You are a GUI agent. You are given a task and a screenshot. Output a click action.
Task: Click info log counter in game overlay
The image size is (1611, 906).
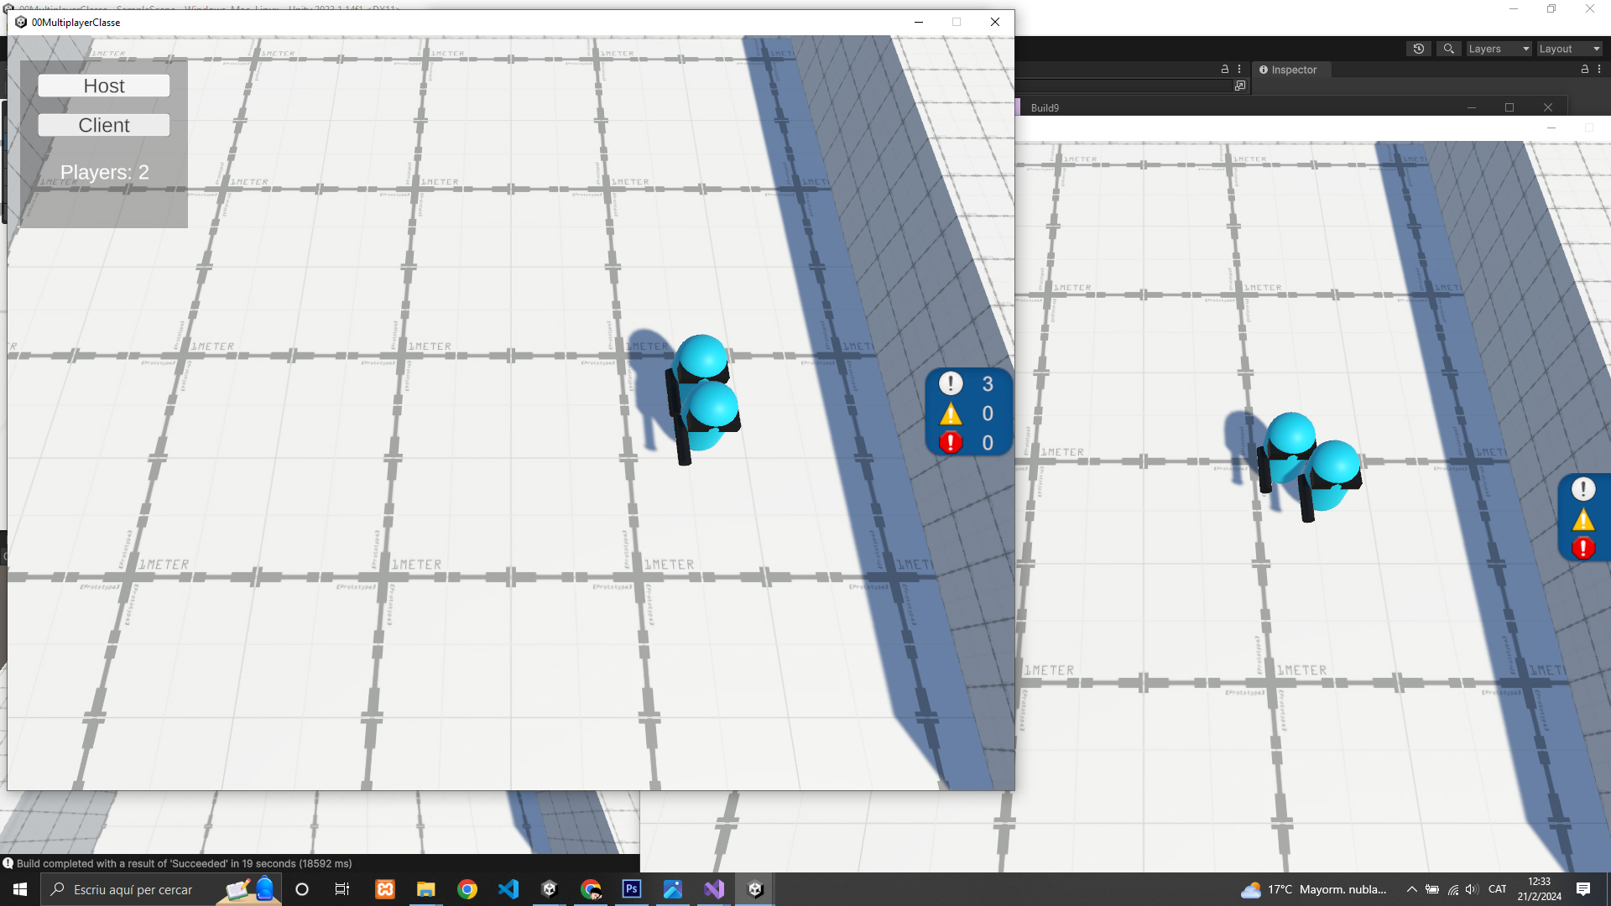pos(967,383)
